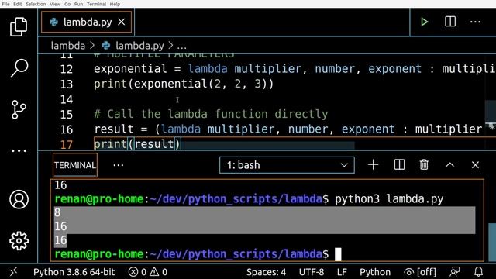Viewport: 496px width, 279px height.
Task: Open the Selection menu
Action: (36, 4)
